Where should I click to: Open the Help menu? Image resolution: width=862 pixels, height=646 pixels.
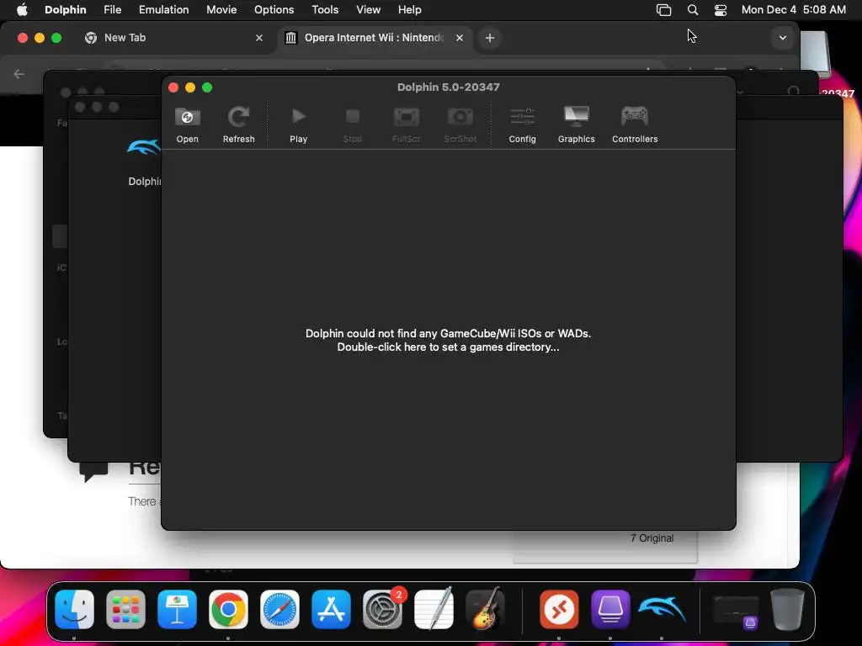pyautogui.click(x=410, y=10)
